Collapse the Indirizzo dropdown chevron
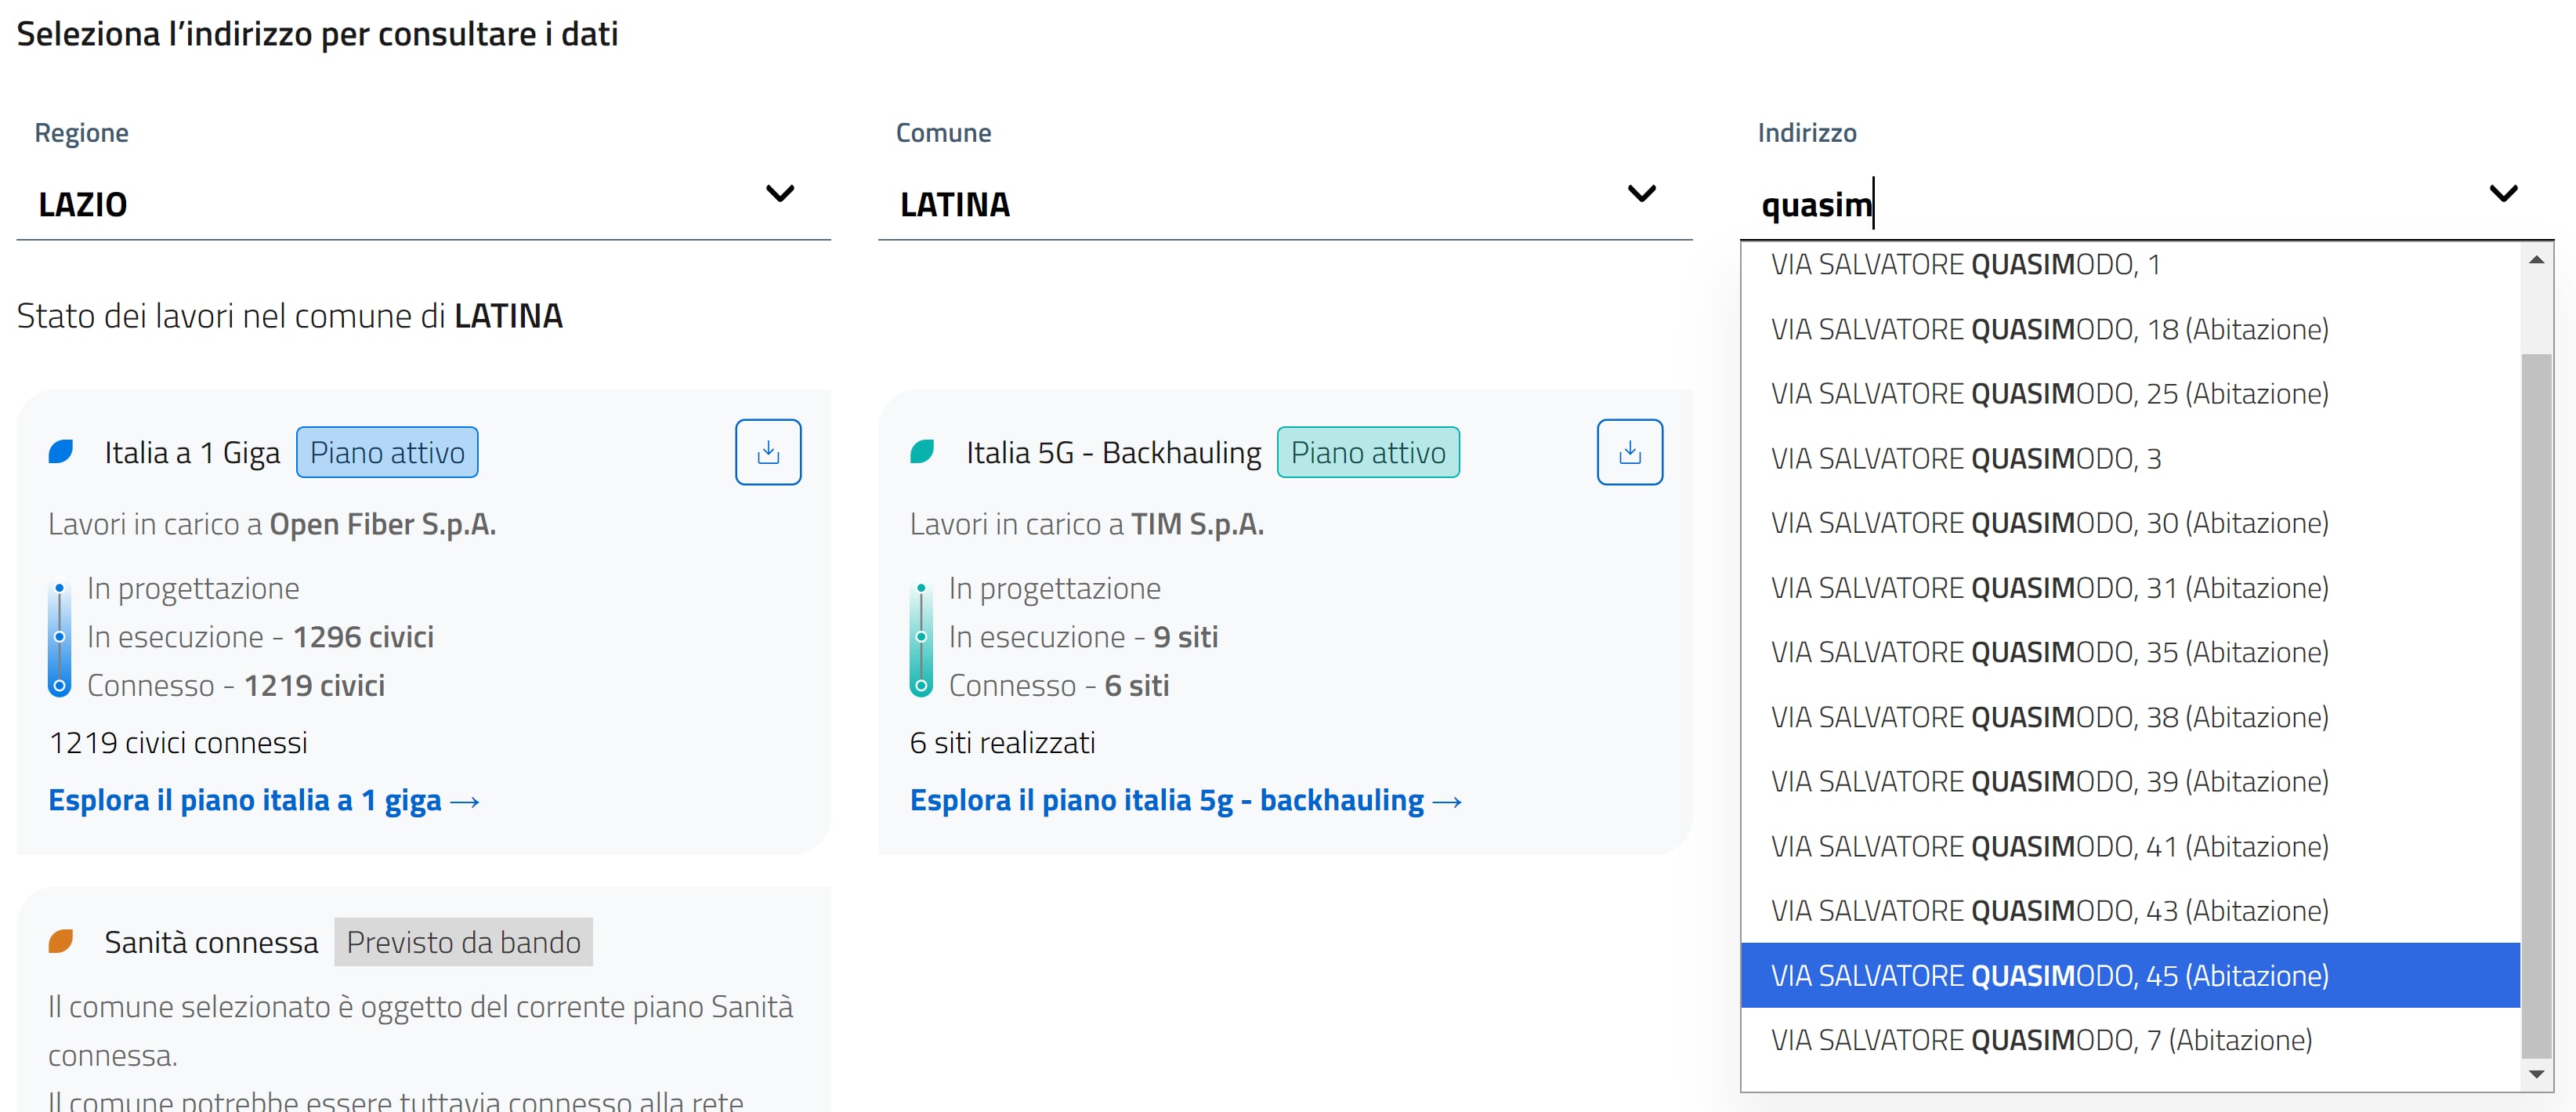Viewport: 2576px width, 1112px height. (2503, 193)
